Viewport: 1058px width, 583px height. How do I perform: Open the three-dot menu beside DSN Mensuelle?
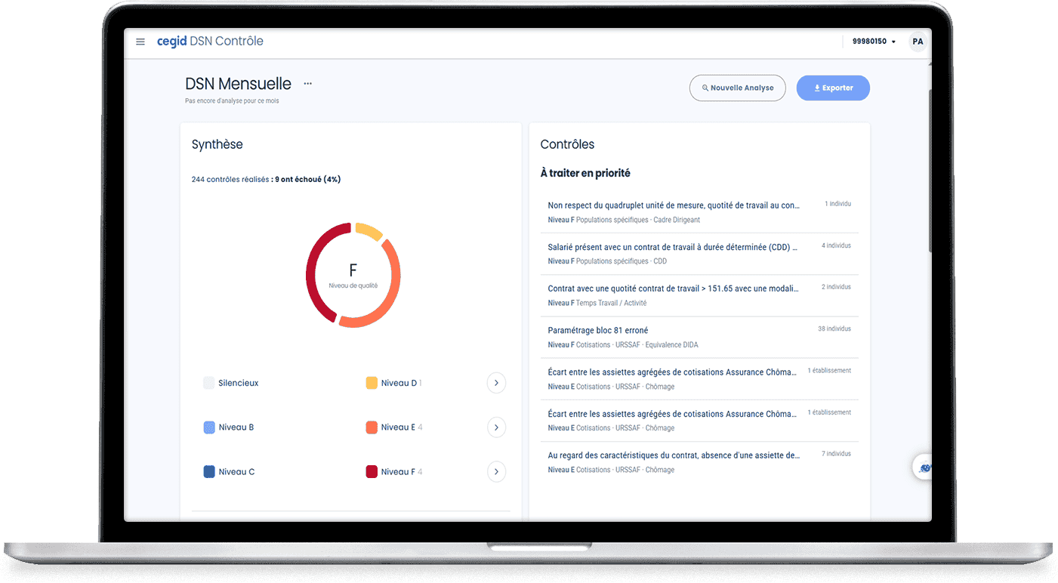307,84
